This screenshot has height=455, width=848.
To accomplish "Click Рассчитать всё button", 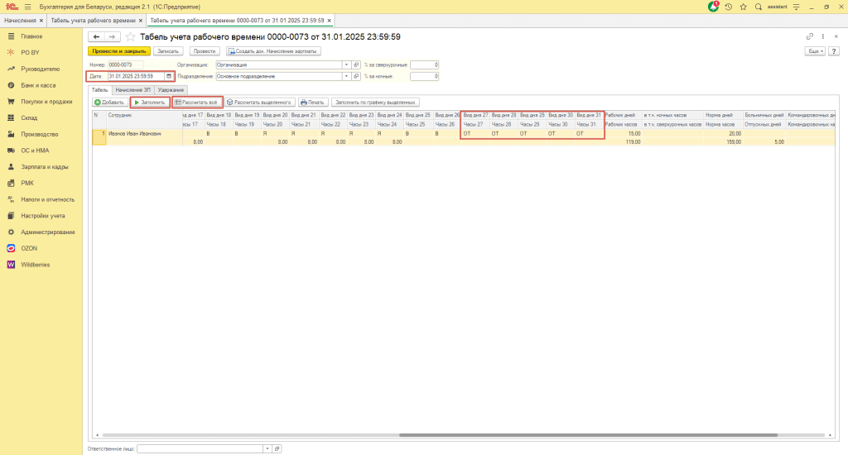I will pyautogui.click(x=197, y=102).
